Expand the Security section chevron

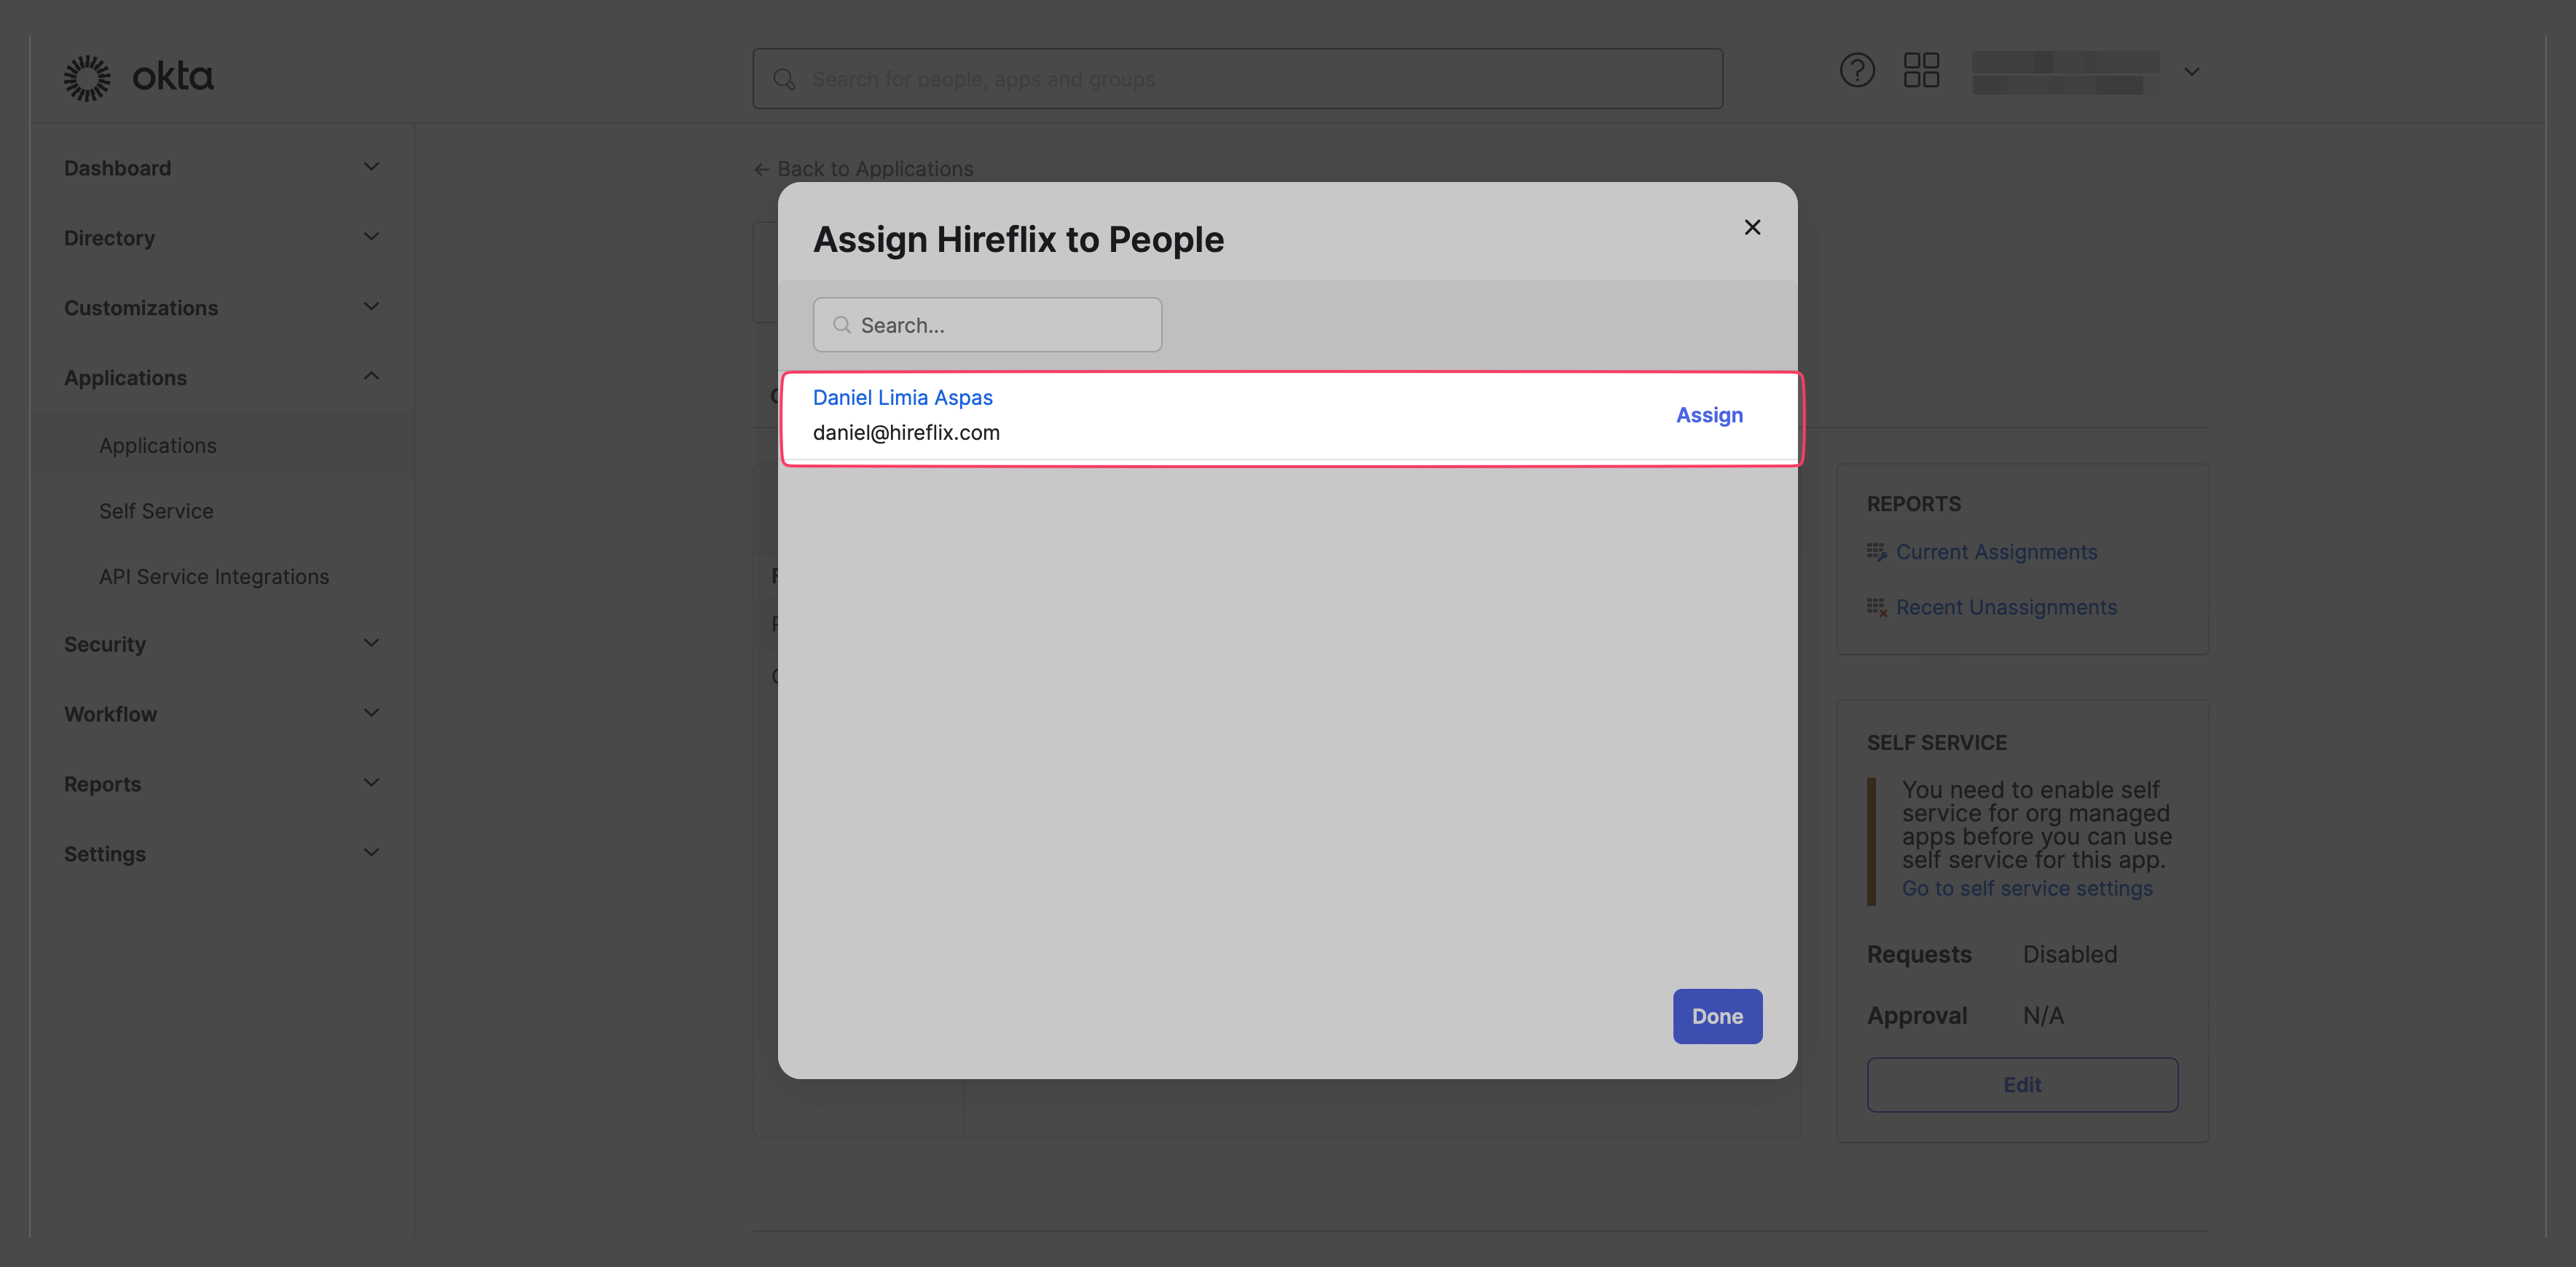(371, 644)
